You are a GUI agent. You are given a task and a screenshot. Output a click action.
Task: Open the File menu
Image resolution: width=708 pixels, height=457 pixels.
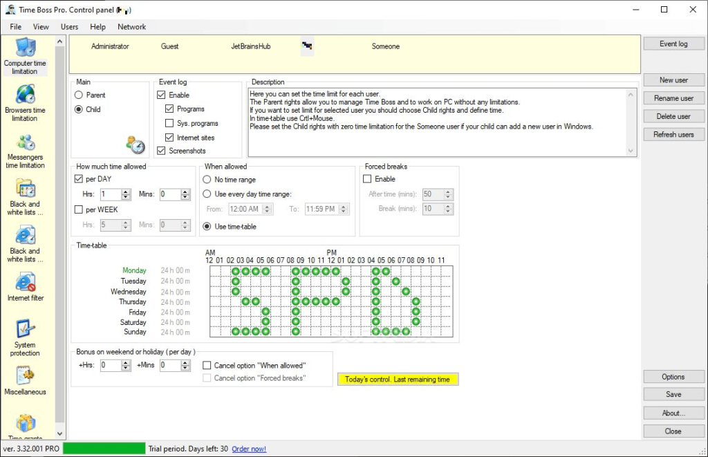tap(16, 27)
